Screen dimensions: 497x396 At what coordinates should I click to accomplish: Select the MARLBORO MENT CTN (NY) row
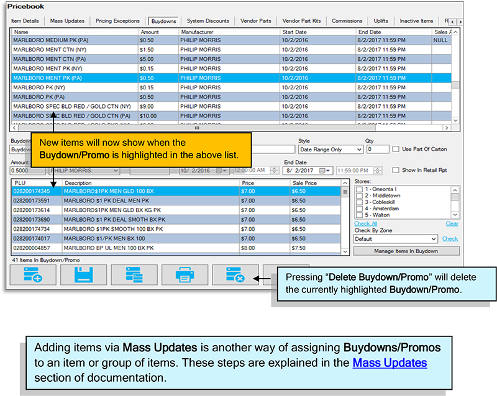click(231, 50)
